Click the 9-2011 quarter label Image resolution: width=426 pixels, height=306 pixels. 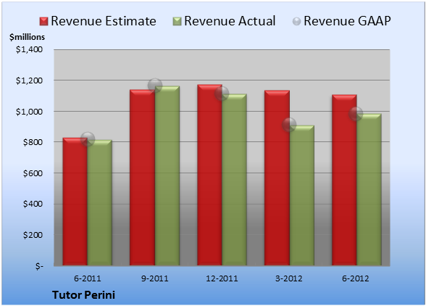pyautogui.click(x=155, y=278)
